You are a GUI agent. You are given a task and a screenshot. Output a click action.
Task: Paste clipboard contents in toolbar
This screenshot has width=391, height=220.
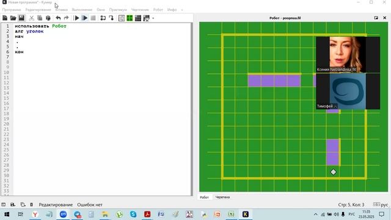coord(48,18)
